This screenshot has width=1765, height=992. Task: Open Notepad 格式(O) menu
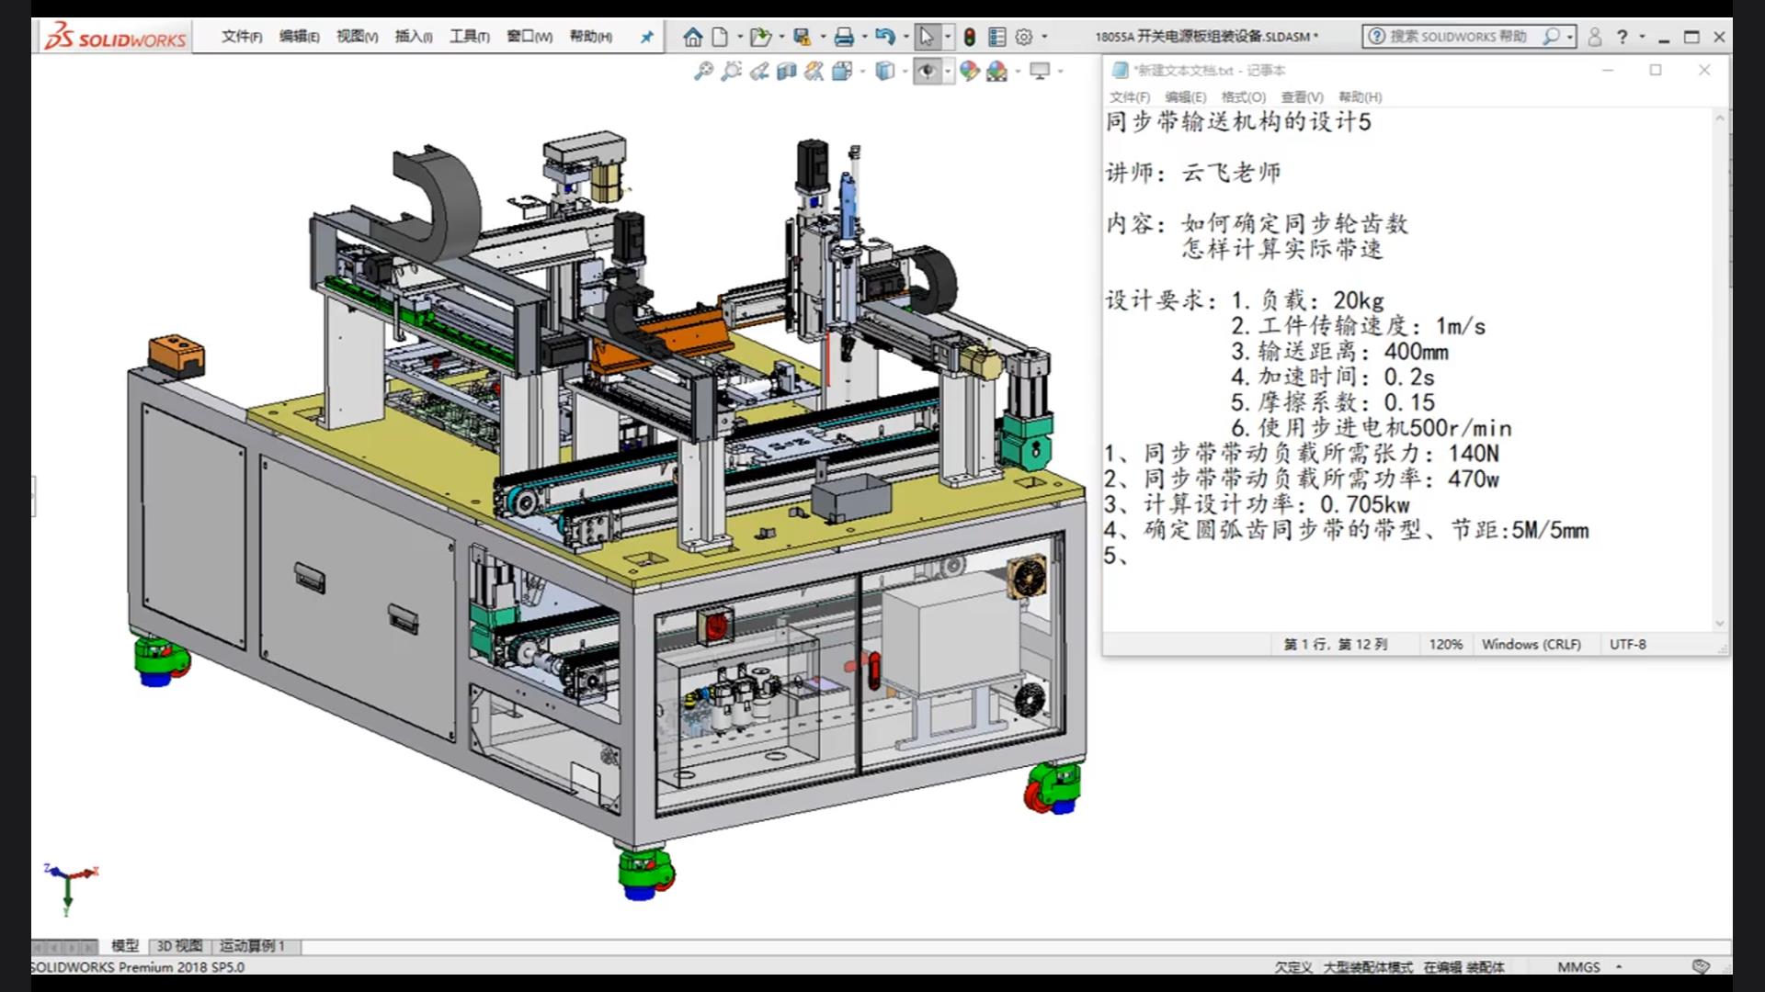(x=1244, y=96)
